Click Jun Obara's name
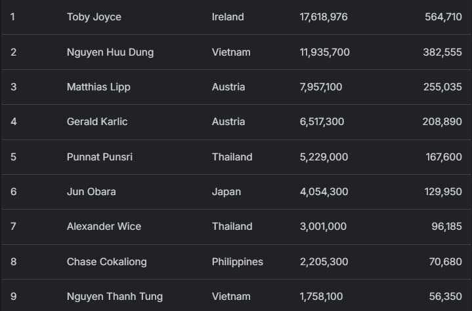Screen dimensions: 472x311 tap(91, 192)
